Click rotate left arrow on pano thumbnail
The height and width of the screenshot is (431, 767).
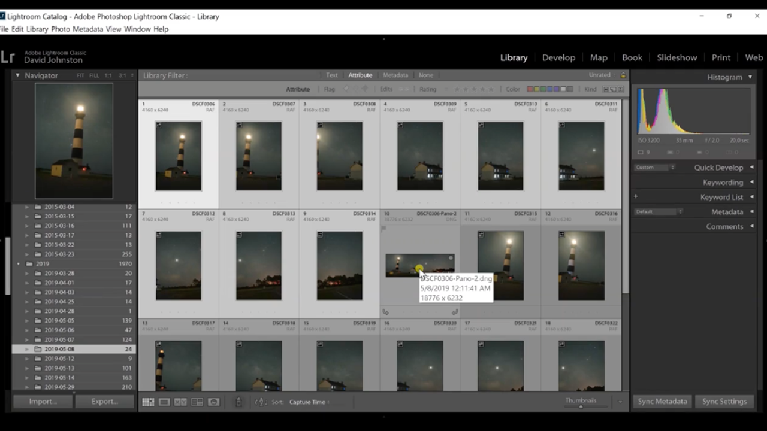click(385, 312)
